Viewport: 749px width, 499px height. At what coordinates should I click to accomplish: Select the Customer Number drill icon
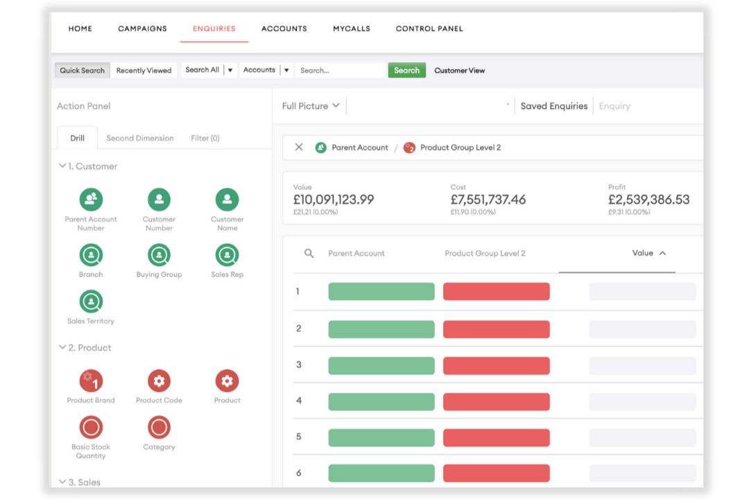159,200
